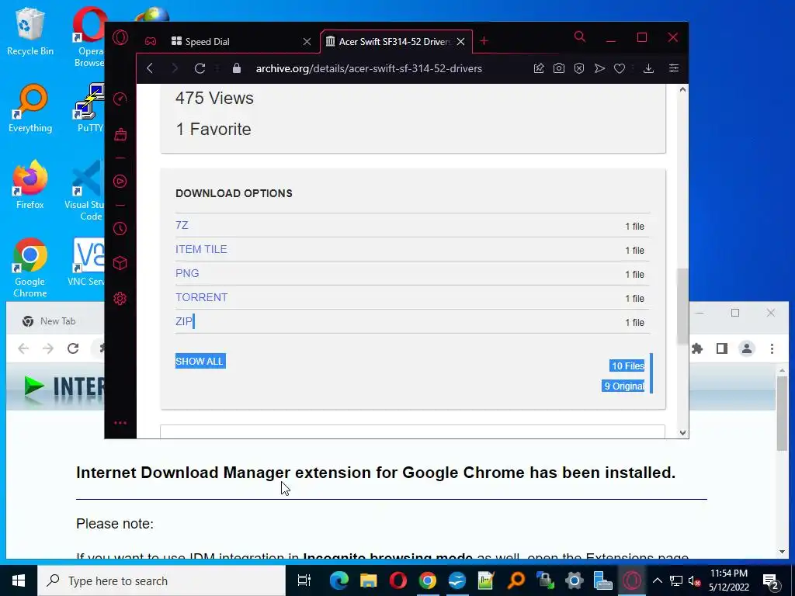This screenshot has height=596, width=795.
Task: View site security lock icon
Action: coord(237,68)
